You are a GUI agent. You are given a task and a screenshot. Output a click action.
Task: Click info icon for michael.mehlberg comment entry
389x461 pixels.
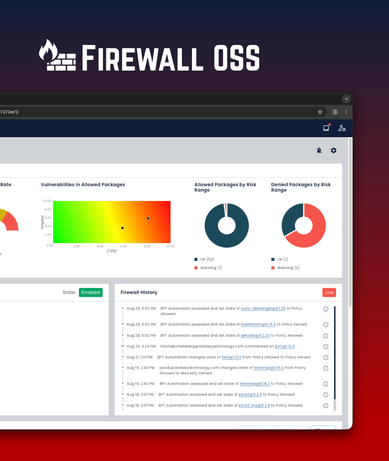[326, 347]
